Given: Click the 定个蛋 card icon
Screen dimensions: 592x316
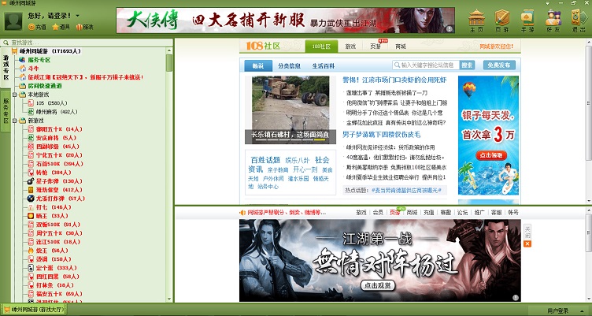Looking at the screenshot, I should [x=31, y=269].
